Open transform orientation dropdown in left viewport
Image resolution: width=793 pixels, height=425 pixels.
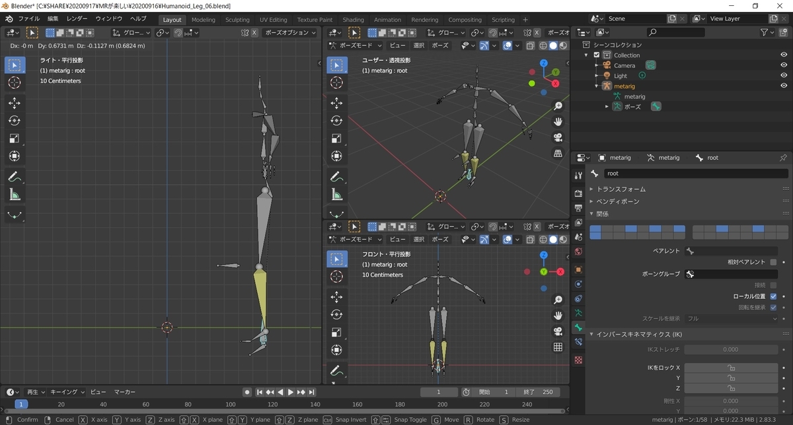tap(132, 32)
